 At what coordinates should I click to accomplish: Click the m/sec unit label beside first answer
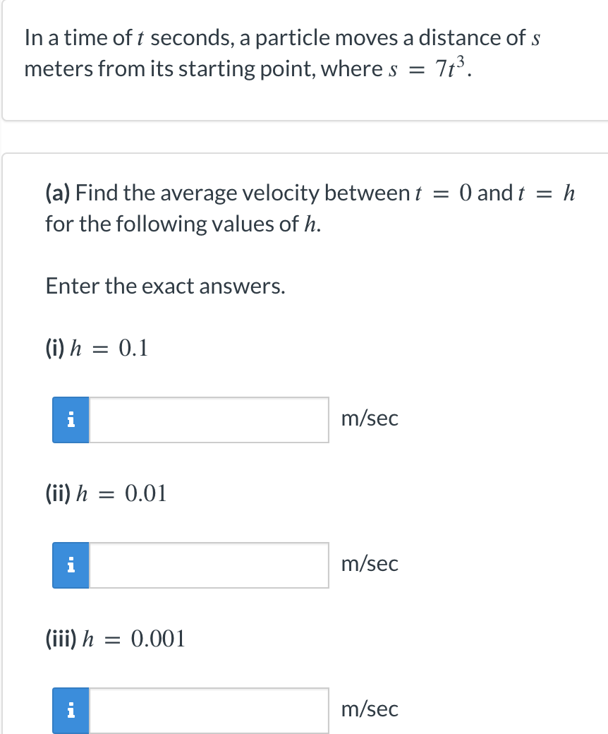[x=370, y=418]
